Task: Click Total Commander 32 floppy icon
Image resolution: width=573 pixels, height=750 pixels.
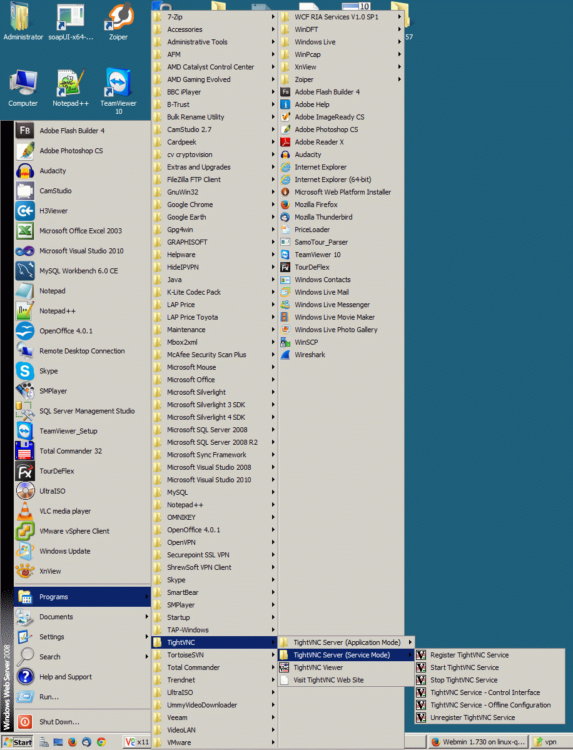Action: [x=25, y=451]
